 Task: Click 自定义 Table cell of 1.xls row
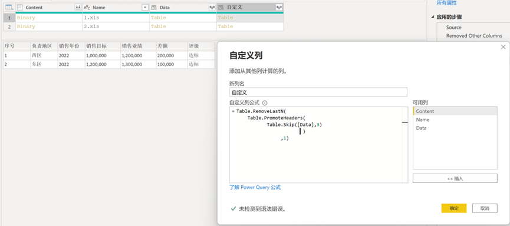pos(250,18)
